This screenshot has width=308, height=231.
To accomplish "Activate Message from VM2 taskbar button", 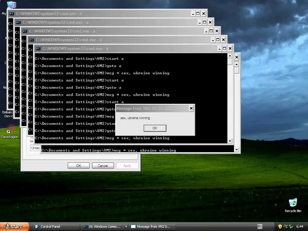I will pyautogui.click(x=152, y=226).
